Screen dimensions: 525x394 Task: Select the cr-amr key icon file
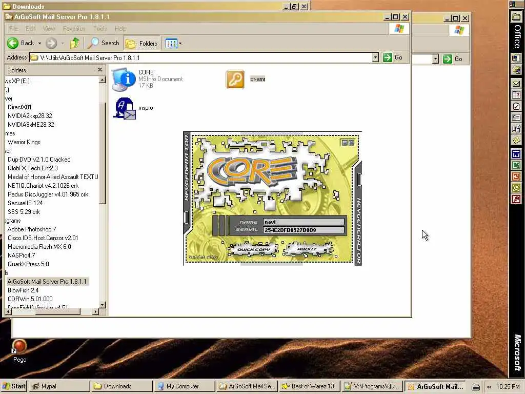(235, 80)
